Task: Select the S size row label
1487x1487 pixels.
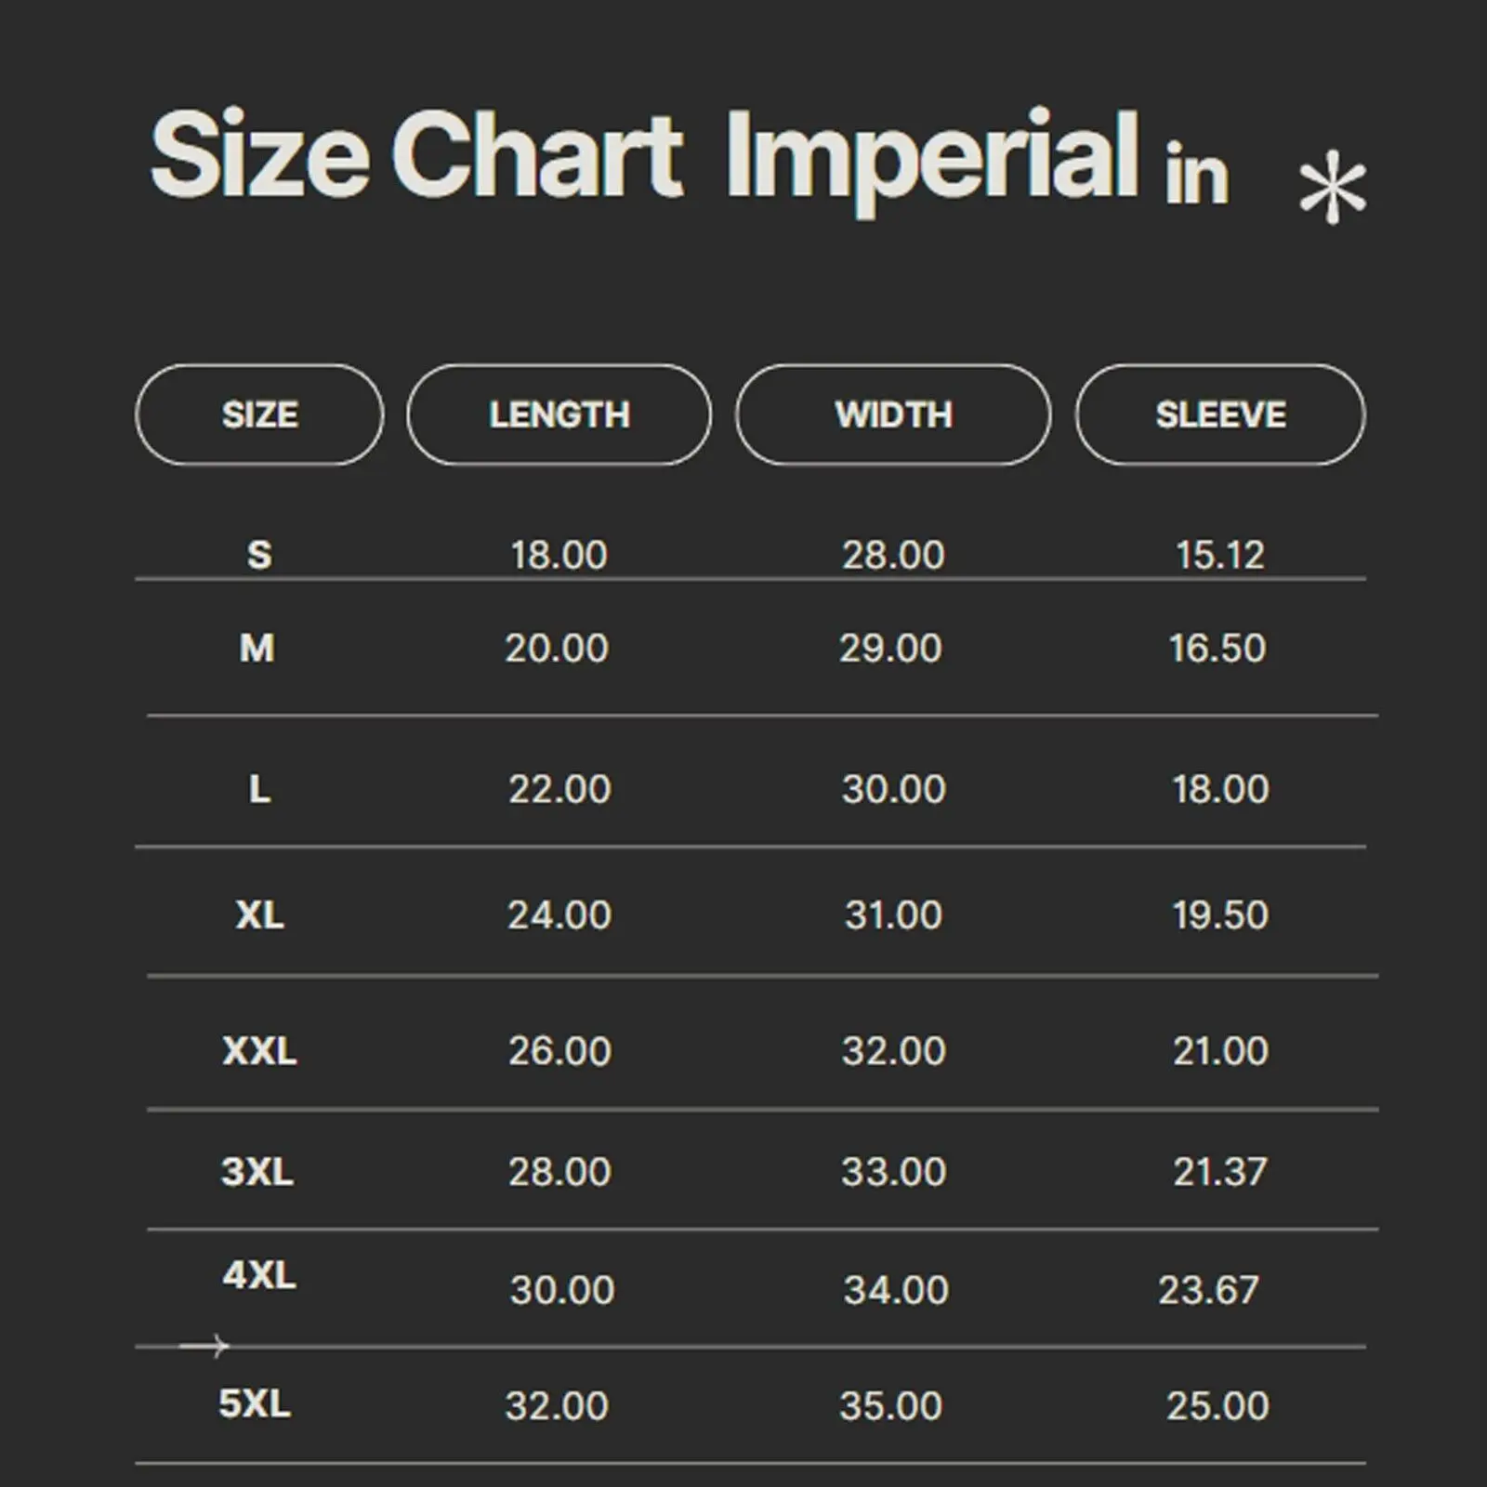Action: point(259,555)
